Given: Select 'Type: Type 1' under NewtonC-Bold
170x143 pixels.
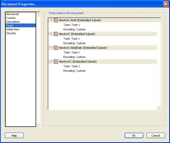Looking at the screenshot, I should coord(72,25).
